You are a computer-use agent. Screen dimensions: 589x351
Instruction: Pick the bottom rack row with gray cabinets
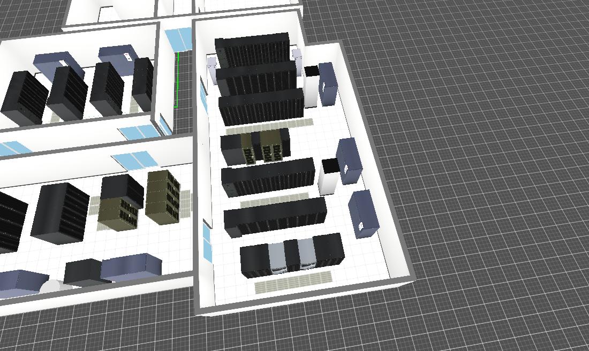pyautogui.click(x=292, y=255)
